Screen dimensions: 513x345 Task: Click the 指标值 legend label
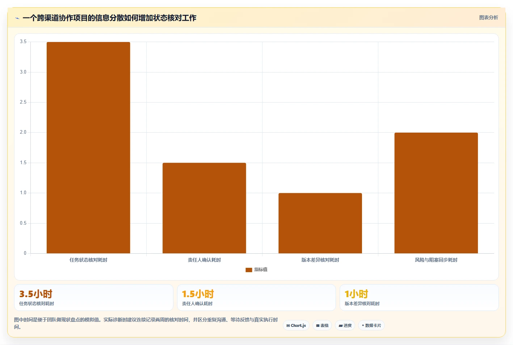pyautogui.click(x=261, y=270)
